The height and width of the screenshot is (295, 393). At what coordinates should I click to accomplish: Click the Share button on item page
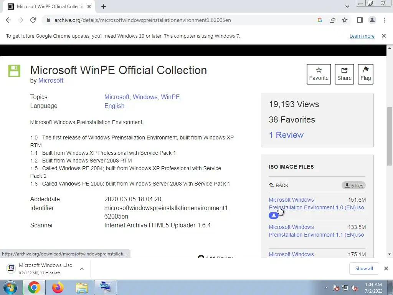(344, 74)
